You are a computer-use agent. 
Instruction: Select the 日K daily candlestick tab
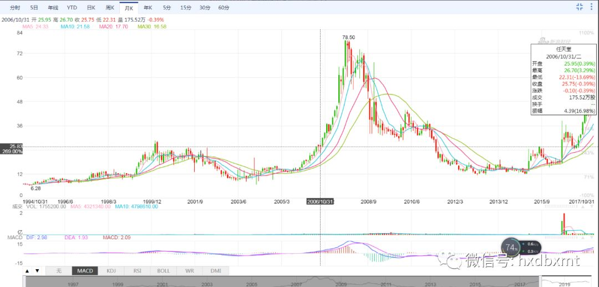tap(91, 8)
